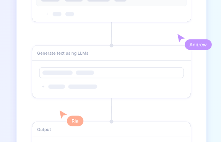Click connector line between Generate text and Output
The width and height of the screenshot is (221, 143).
pyautogui.click(x=112, y=109)
